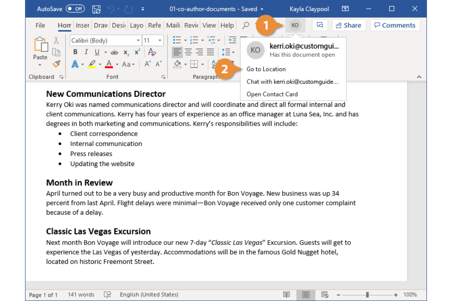Switch to Read Mode view
The width and height of the screenshot is (452, 301).
[286, 294]
